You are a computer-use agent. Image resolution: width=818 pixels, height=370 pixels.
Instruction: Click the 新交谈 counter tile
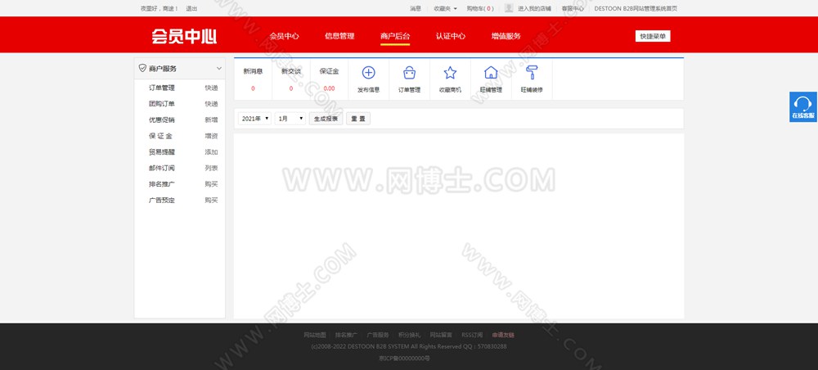291,79
